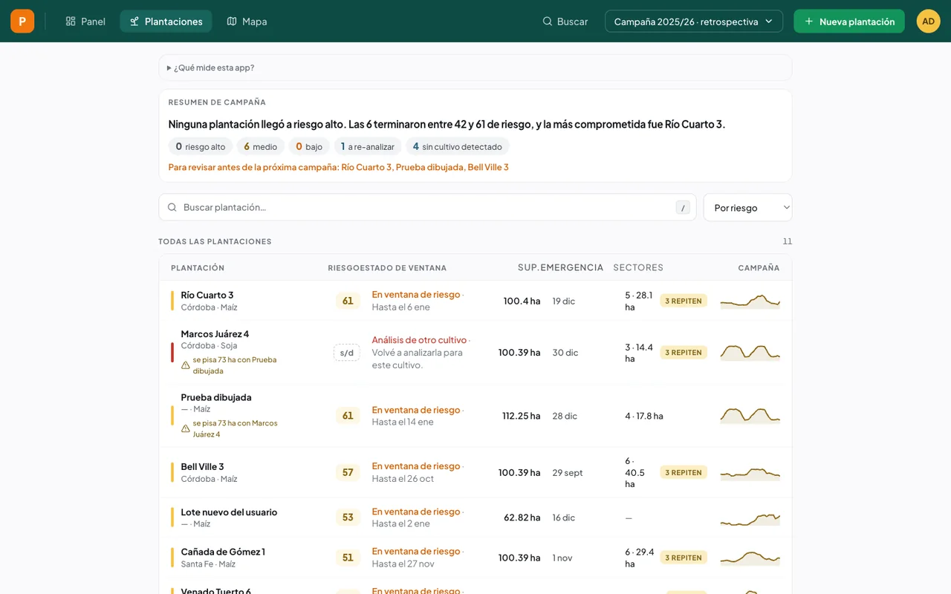Open the AD user avatar
This screenshot has width=951, height=594.
(928, 21)
